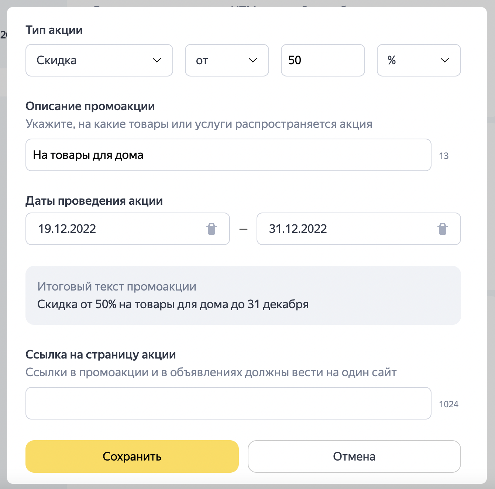Select the text 'Скидка от 50% на товары для дома до 31 декабря'
Viewport: 495px width, 489px height.
(x=173, y=304)
